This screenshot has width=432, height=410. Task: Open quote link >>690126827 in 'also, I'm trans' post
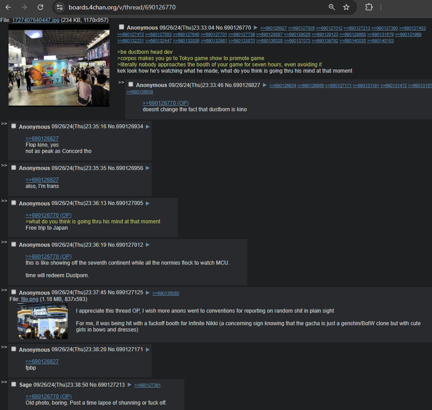pos(42,180)
